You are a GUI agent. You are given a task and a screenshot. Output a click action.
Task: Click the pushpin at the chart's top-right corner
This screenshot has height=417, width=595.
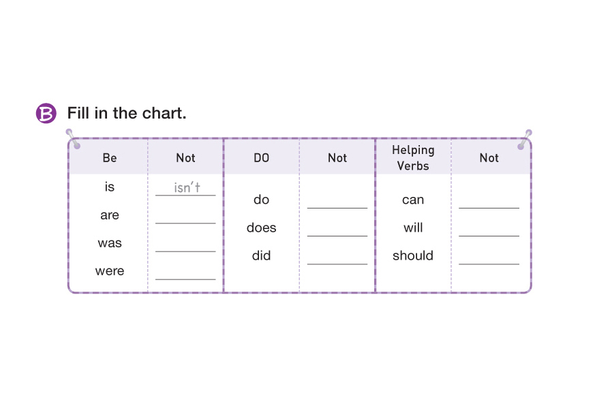pos(524,140)
